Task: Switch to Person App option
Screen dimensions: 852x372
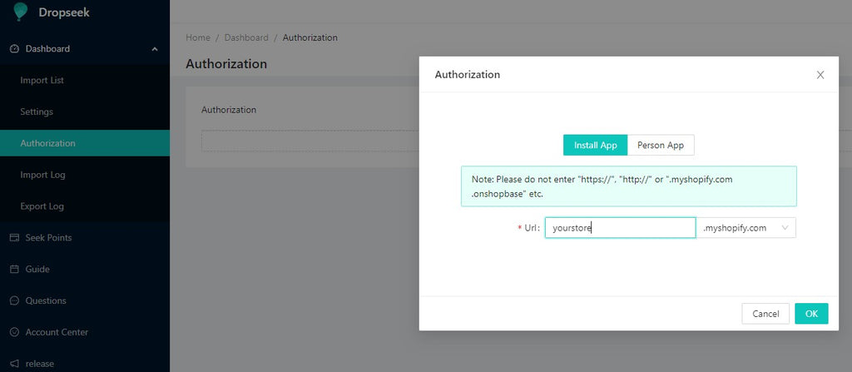Action: 661,145
